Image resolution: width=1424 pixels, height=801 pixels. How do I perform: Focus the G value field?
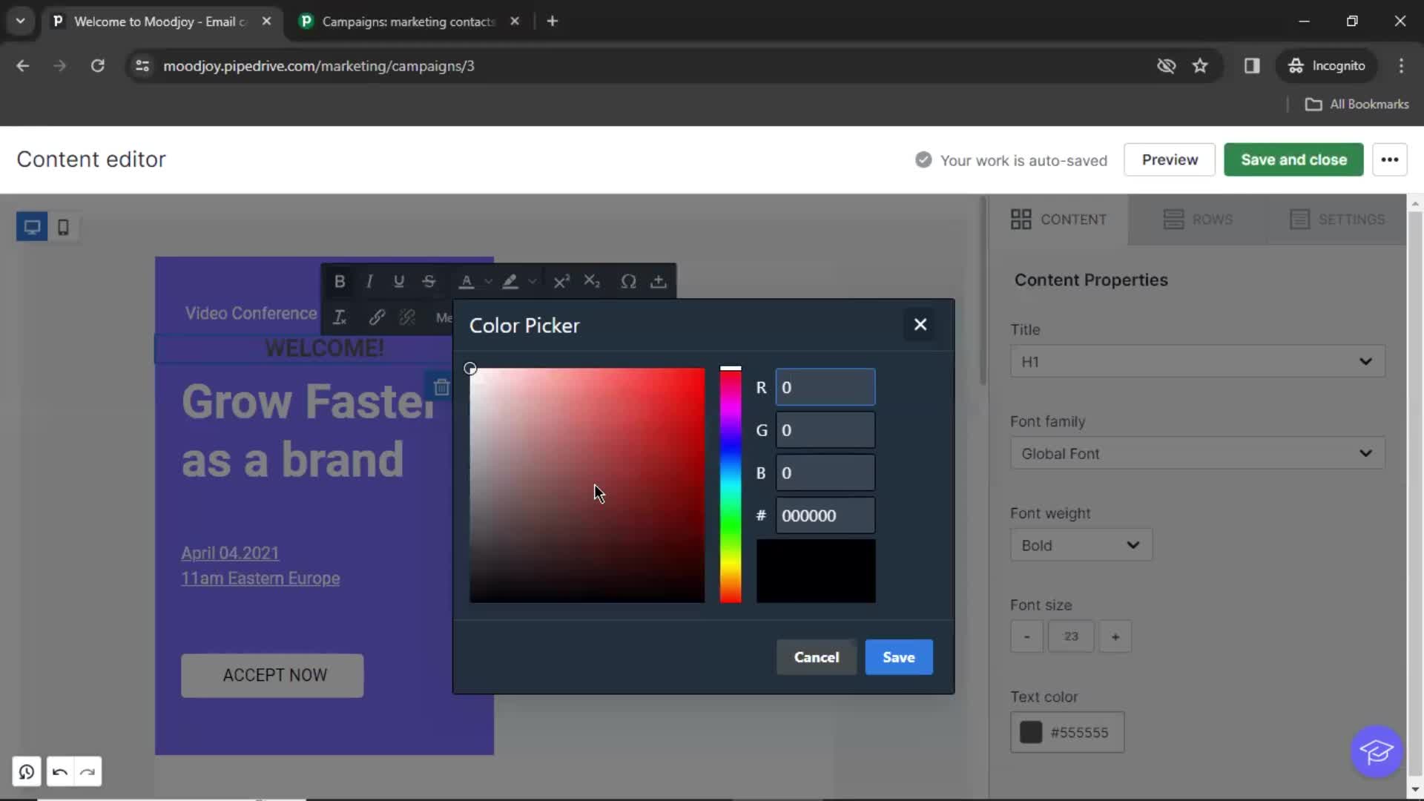pos(825,430)
